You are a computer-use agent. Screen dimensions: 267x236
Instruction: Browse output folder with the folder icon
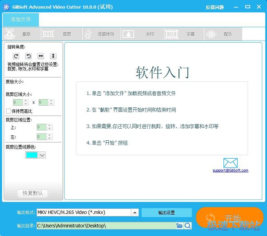(179, 226)
